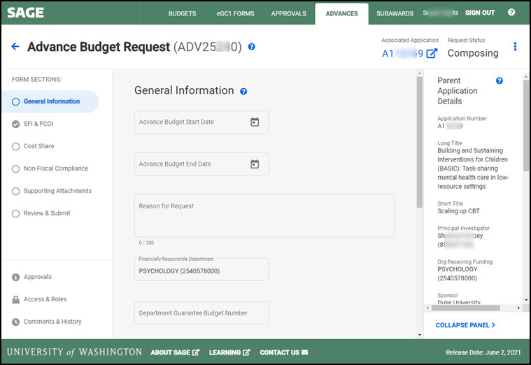Click details panel horizontal scrollbar thumb
531x365 pixels.
click(x=466, y=308)
